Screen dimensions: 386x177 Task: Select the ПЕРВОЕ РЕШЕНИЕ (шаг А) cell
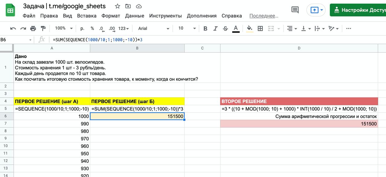point(52,101)
